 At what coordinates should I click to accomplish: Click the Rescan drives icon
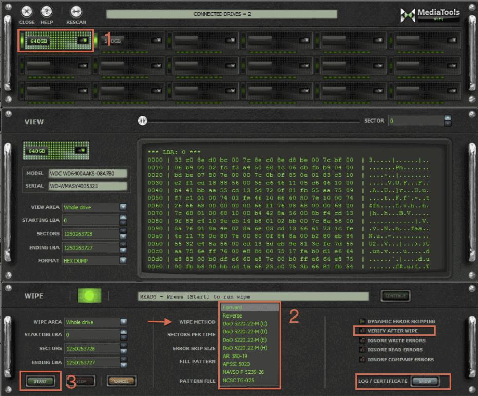pyautogui.click(x=76, y=12)
